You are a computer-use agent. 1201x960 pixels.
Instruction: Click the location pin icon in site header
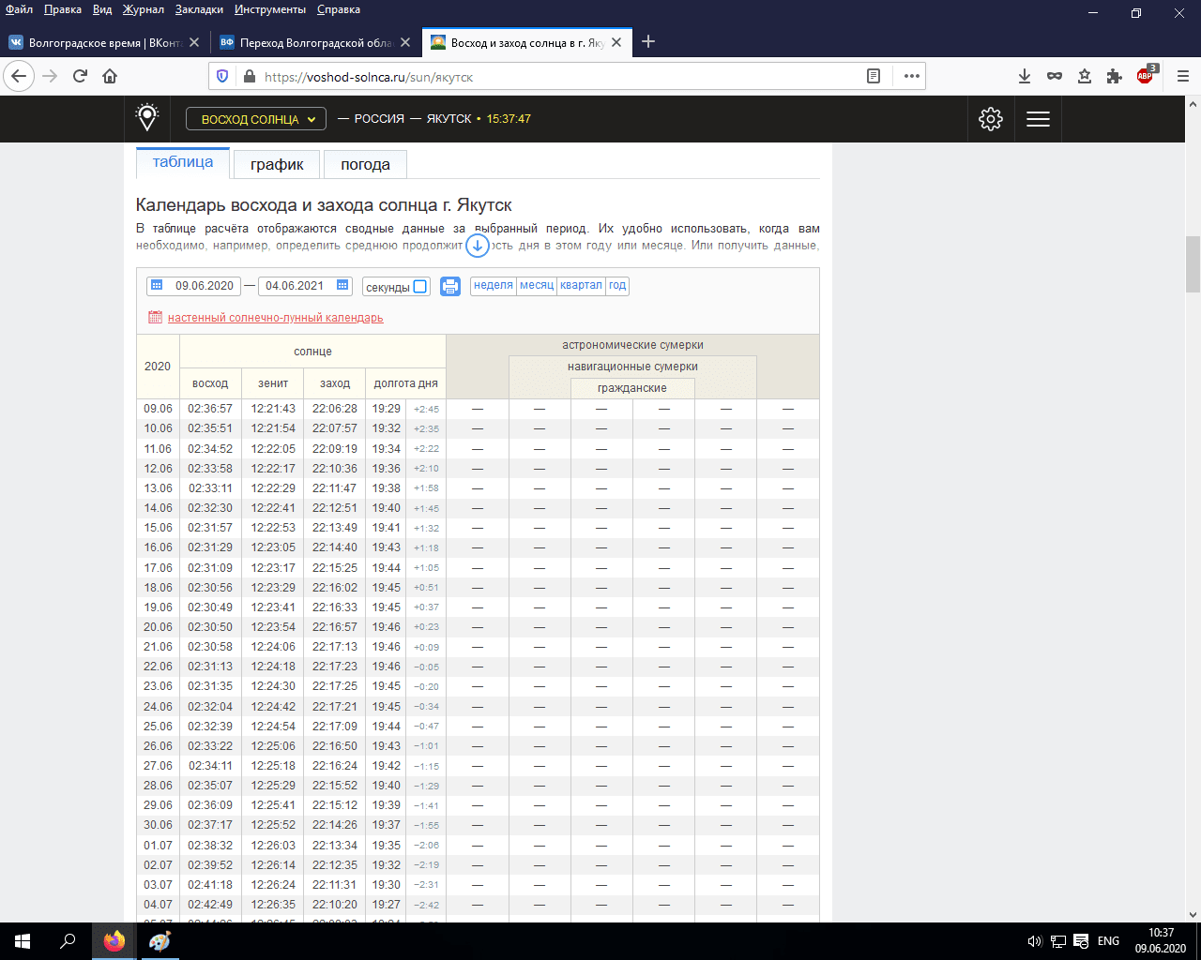[147, 118]
